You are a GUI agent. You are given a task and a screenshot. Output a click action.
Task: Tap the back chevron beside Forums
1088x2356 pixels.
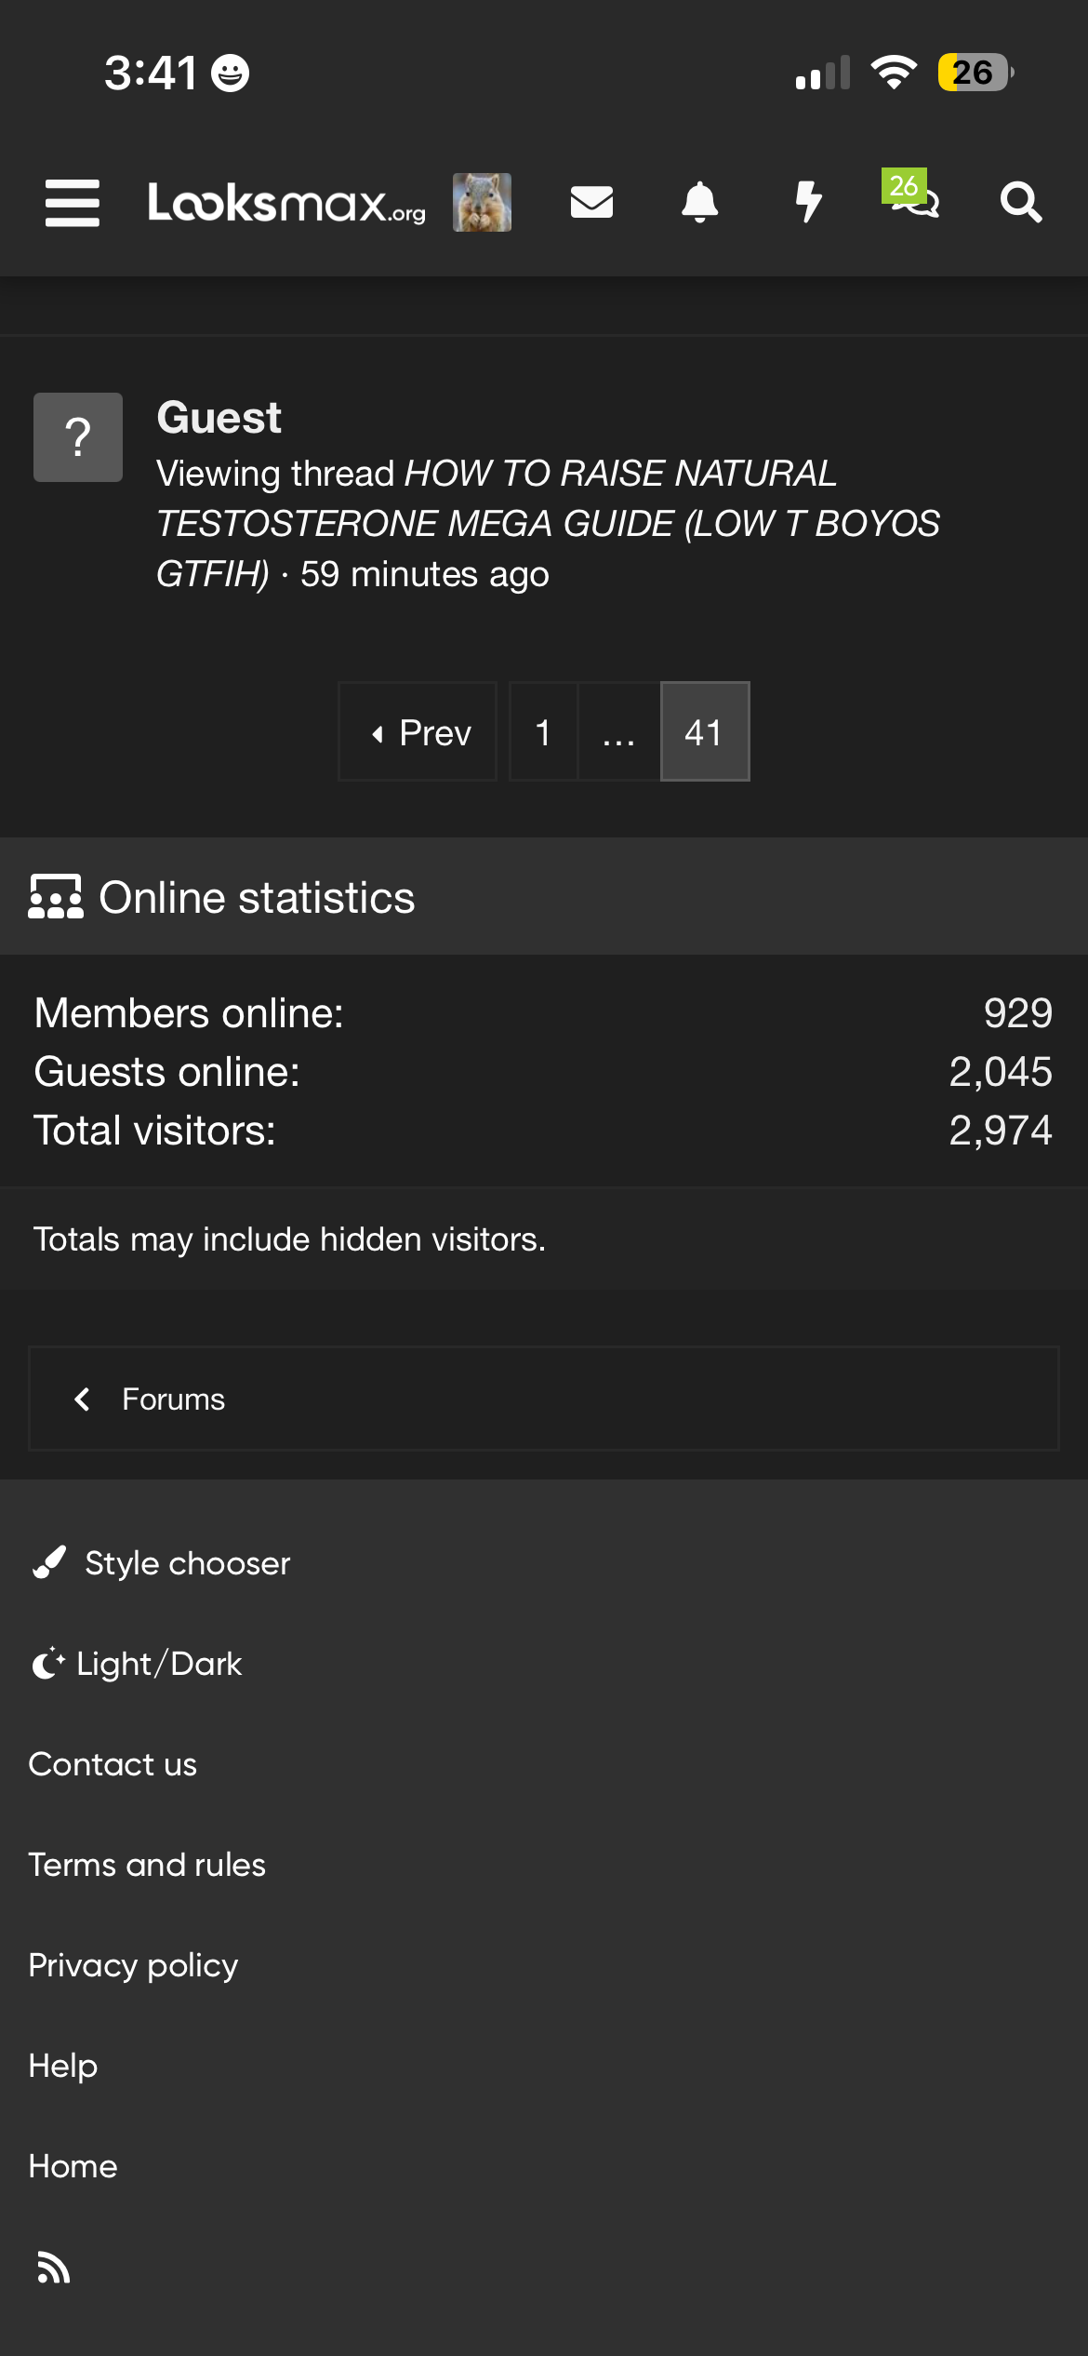tap(82, 1399)
